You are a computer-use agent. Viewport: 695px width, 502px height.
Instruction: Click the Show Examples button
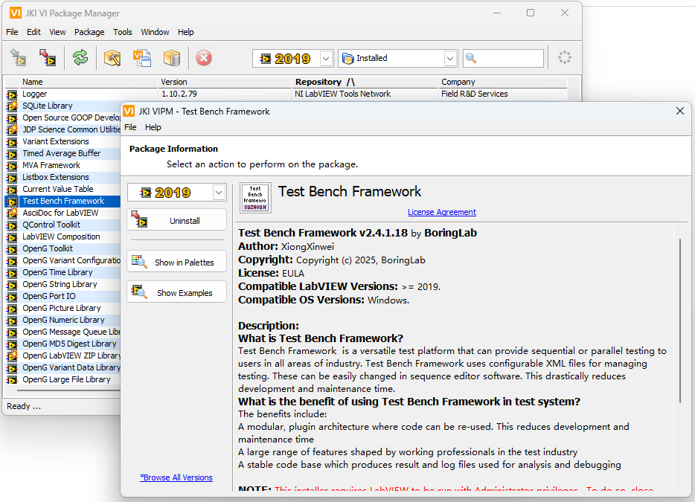click(176, 293)
